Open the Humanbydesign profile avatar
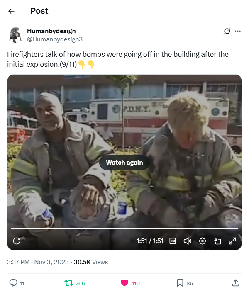 [15, 35]
